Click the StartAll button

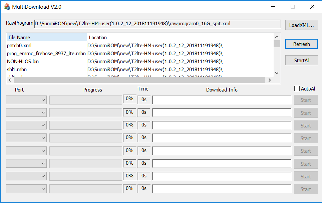301,60
